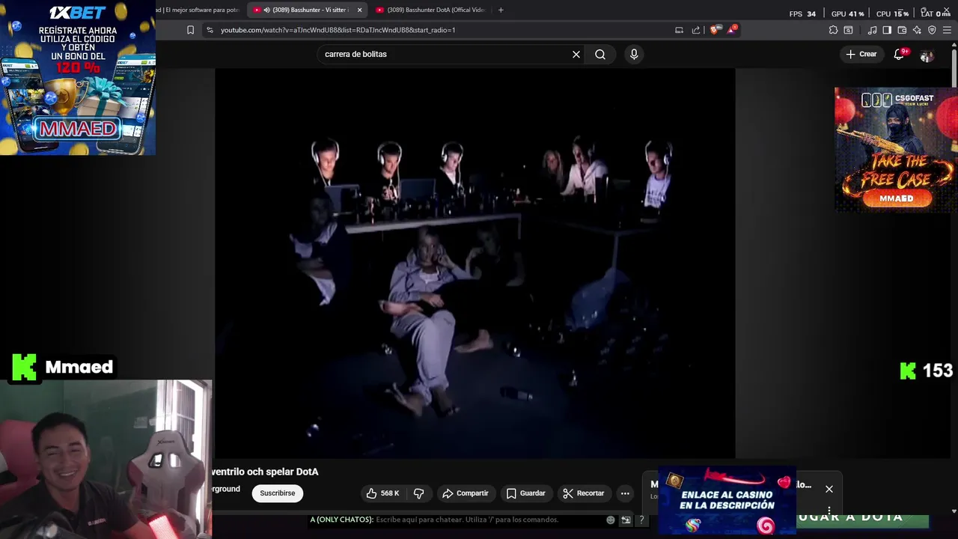
Task: Close the playlist panel with X
Action: point(829,489)
